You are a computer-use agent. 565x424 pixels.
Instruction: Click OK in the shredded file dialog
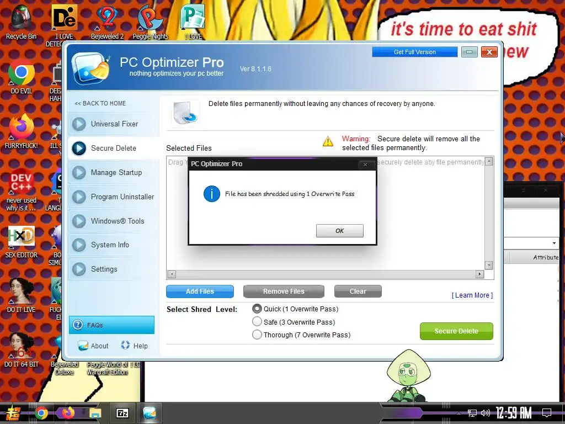pos(339,231)
